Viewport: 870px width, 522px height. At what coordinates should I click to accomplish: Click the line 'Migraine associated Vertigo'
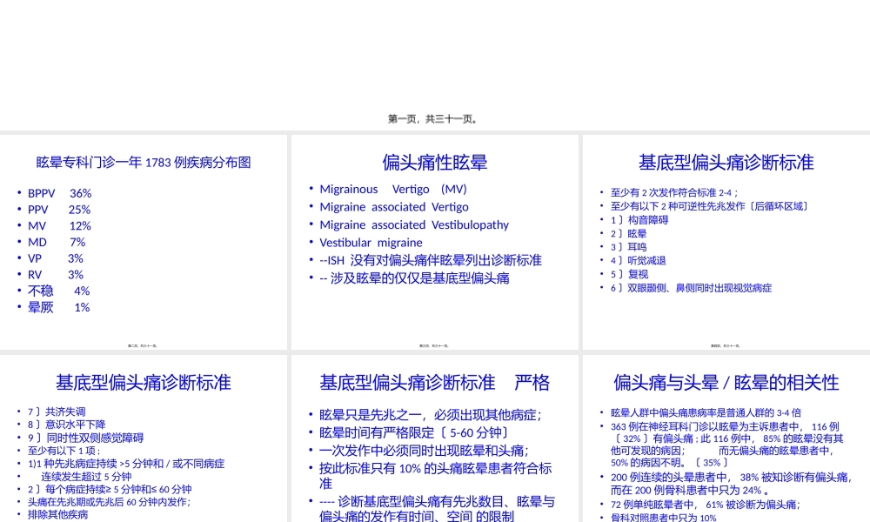click(x=394, y=207)
